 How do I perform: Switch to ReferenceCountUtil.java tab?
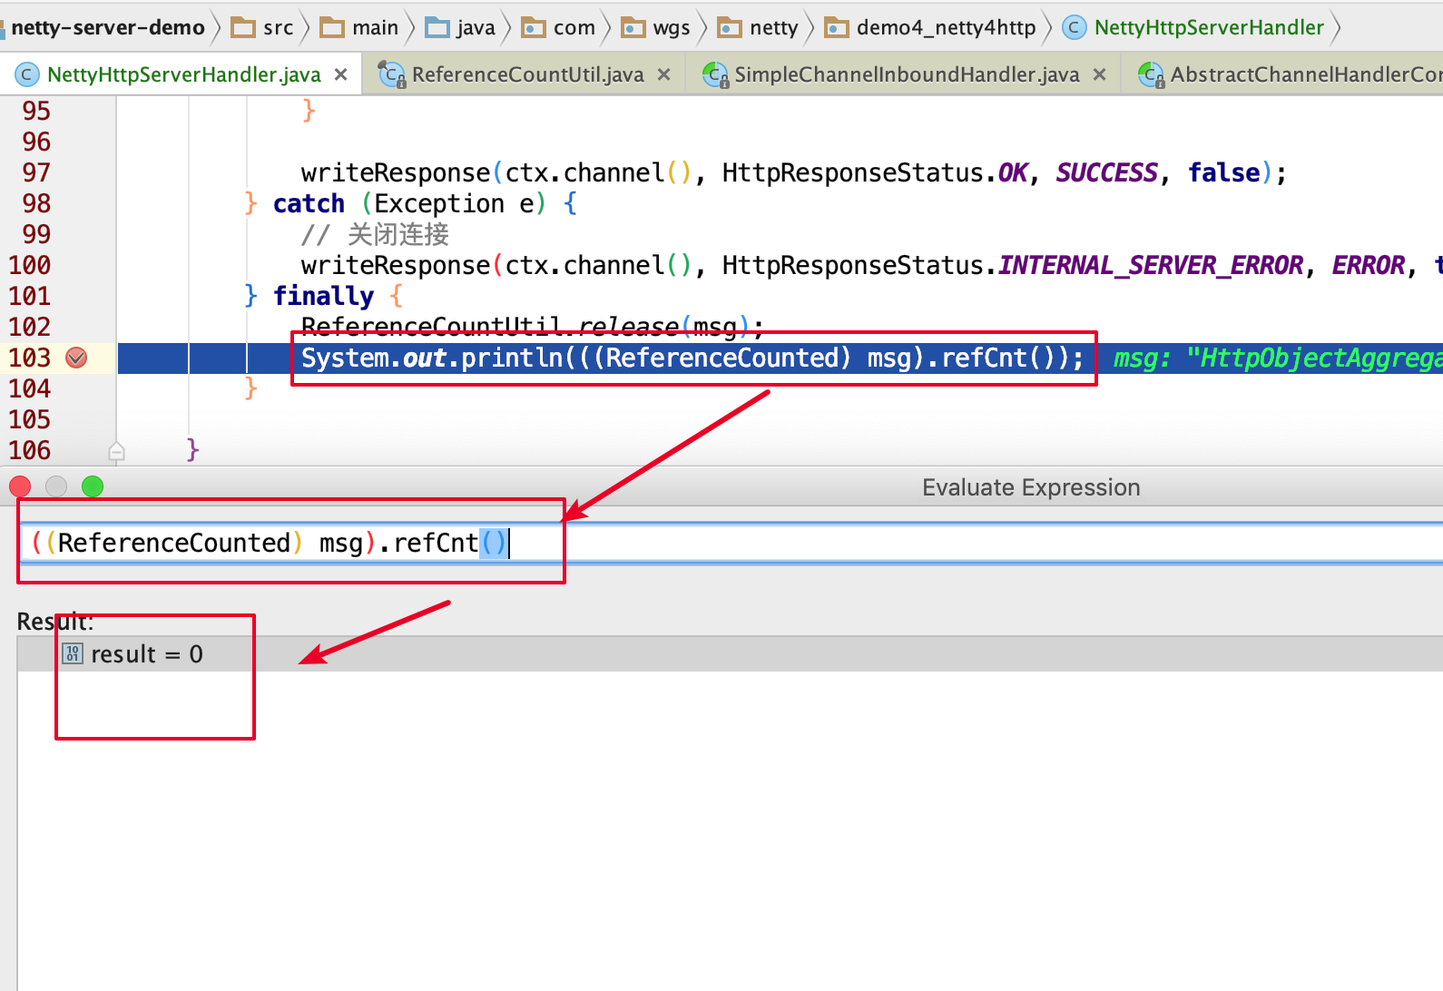[527, 74]
